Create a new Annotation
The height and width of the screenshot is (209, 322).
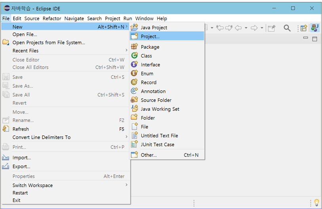(x=167, y=91)
